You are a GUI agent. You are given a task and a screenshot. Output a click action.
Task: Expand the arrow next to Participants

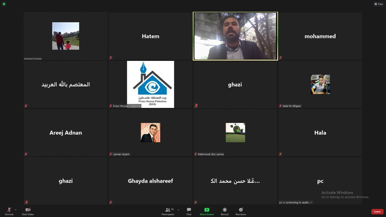pos(179,210)
